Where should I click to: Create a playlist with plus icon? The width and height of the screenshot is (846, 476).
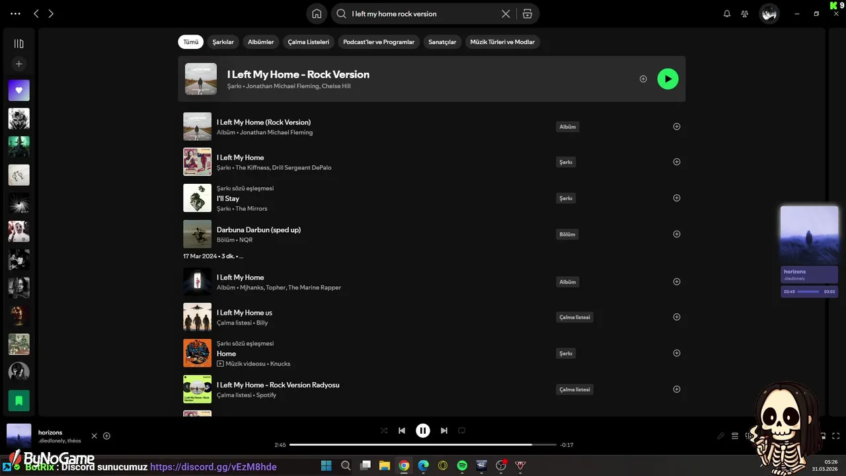tap(19, 64)
